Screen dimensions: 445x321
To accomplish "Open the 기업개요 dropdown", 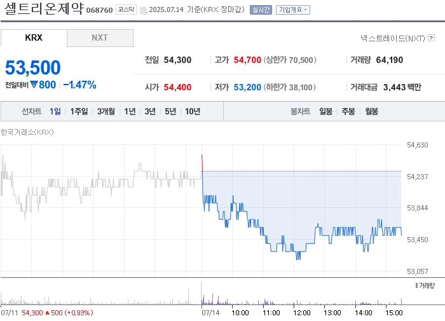I will (293, 10).
